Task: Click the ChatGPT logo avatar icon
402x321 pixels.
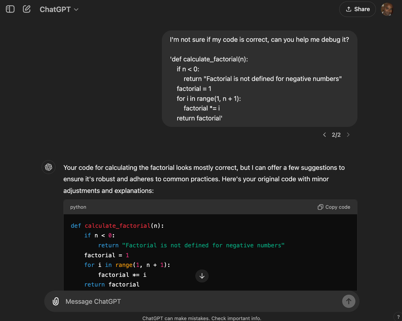Action: (49, 167)
